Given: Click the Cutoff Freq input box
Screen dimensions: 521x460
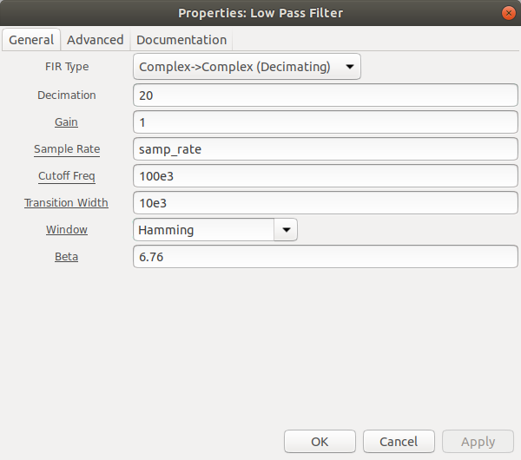Looking at the screenshot, I should [326, 176].
